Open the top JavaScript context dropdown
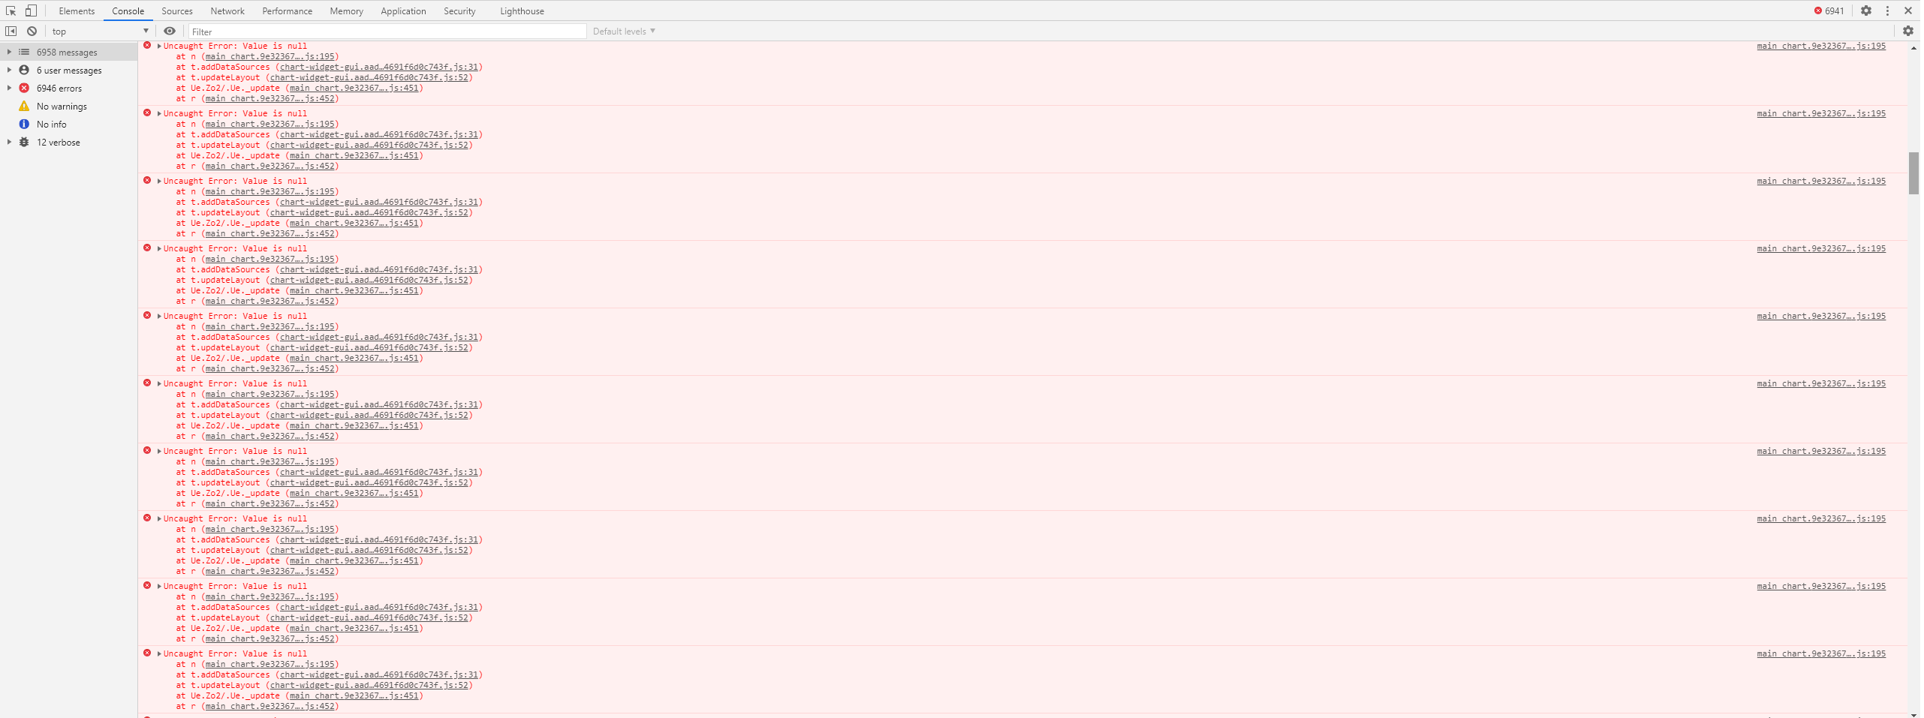The width and height of the screenshot is (1924, 718). (x=100, y=31)
